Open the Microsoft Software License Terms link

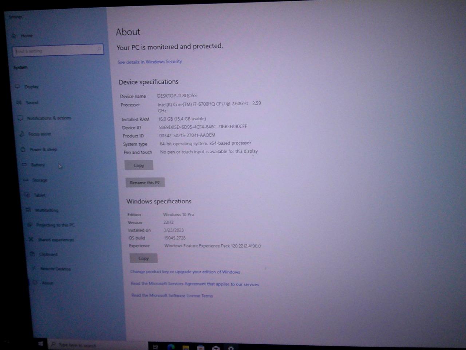[x=172, y=296]
